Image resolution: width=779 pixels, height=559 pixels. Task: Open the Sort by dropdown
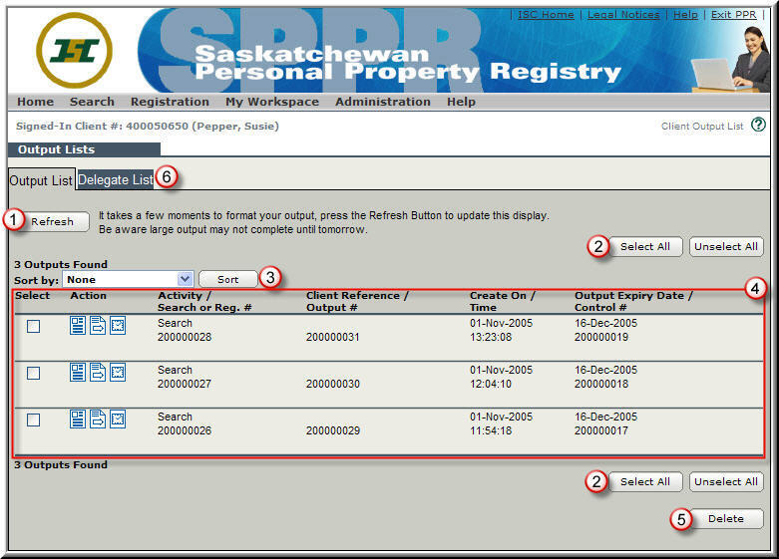tap(128, 279)
